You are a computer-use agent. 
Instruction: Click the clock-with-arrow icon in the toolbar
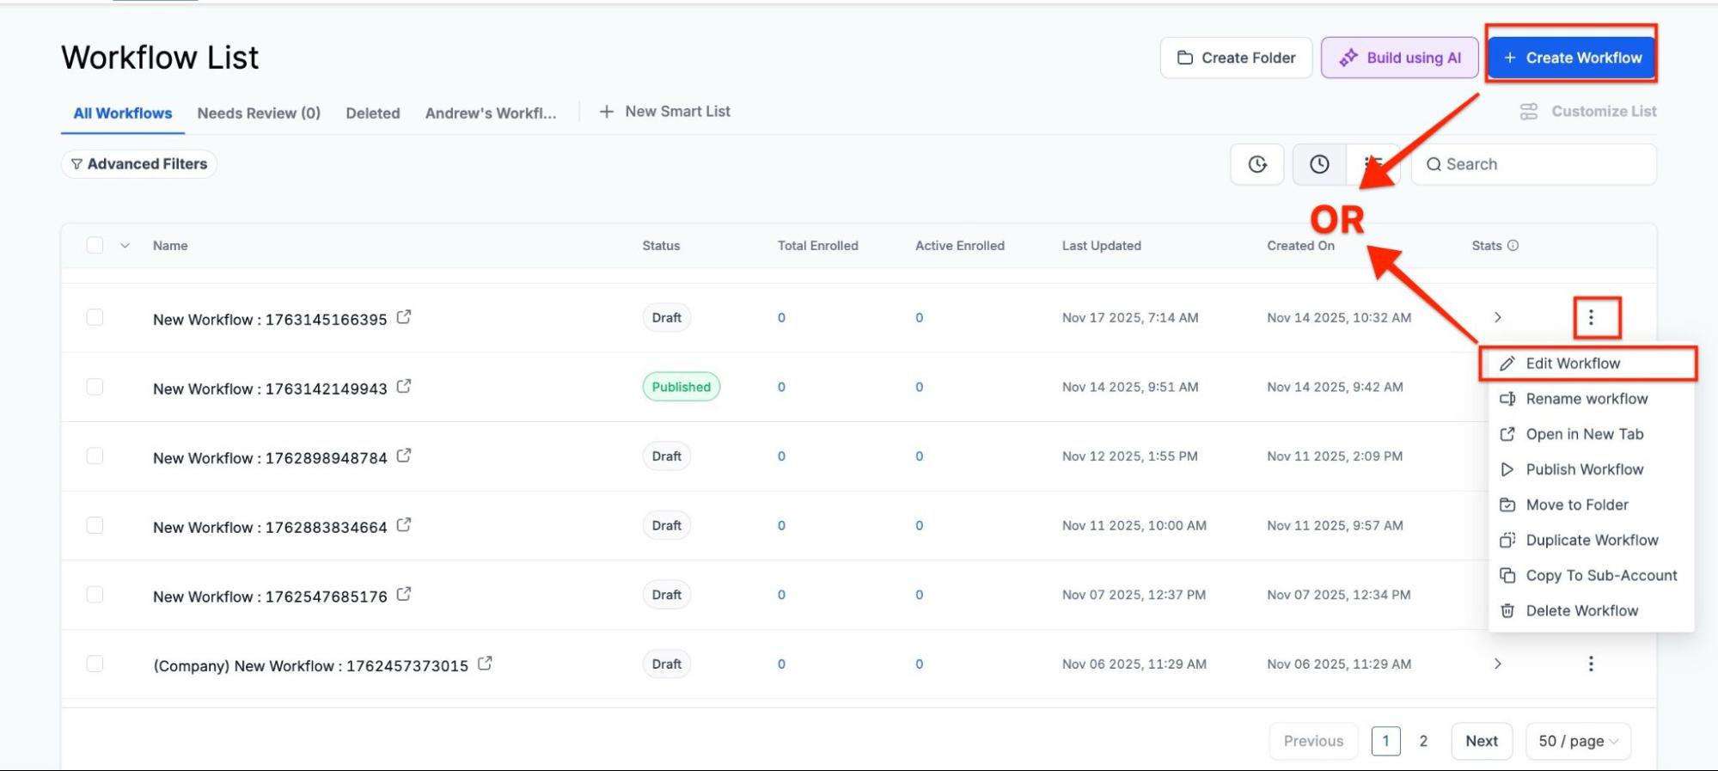click(1257, 164)
